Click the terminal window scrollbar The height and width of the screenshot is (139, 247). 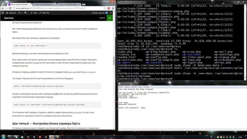pos(245,42)
